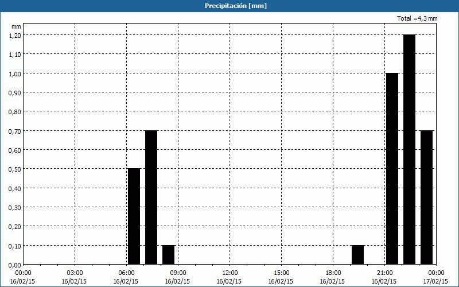
Task: Click the 15:00 16/02/15 time label
Action: coord(281,277)
